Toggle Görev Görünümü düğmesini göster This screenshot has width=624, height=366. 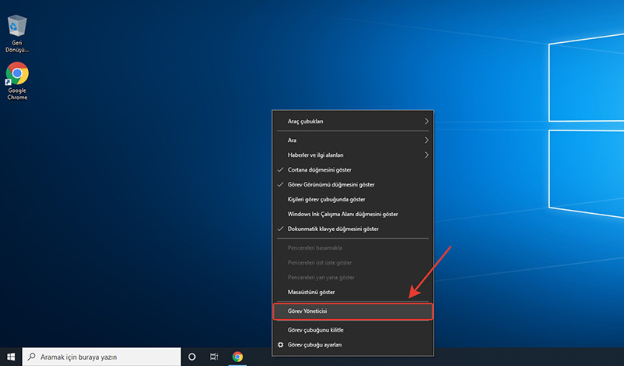[331, 184]
